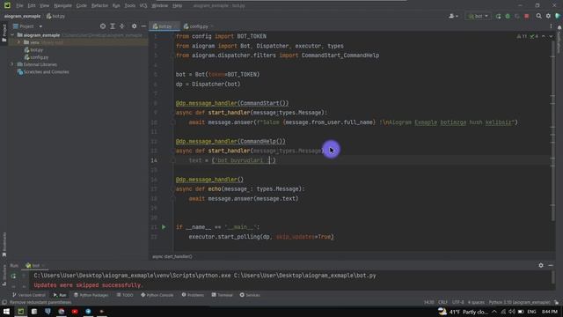This screenshot has height=317, width=563.
Task: Open Run panel settings gear
Action: 541,265
